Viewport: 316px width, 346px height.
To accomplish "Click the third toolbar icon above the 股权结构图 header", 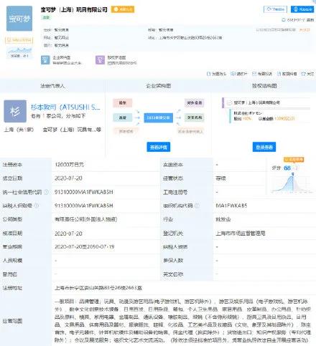I will pos(254,74).
